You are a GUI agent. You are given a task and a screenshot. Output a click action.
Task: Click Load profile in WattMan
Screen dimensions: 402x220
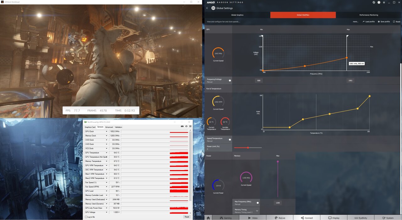pyautogui.click(x=369, y=22)
